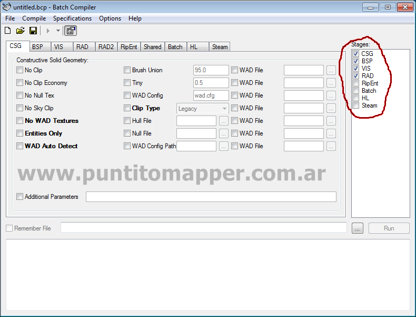The image size is (416, 317).
Task: Switch to the HL tab
Action: coord(197,47)
